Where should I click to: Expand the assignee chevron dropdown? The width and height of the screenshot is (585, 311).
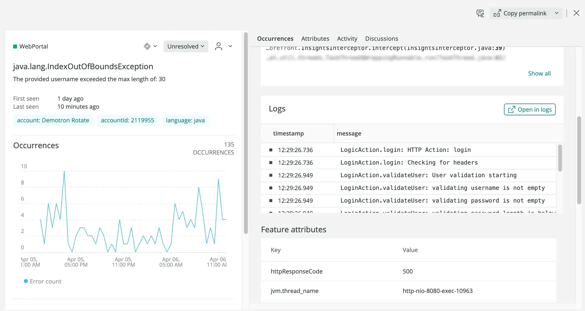pos(230,46)
